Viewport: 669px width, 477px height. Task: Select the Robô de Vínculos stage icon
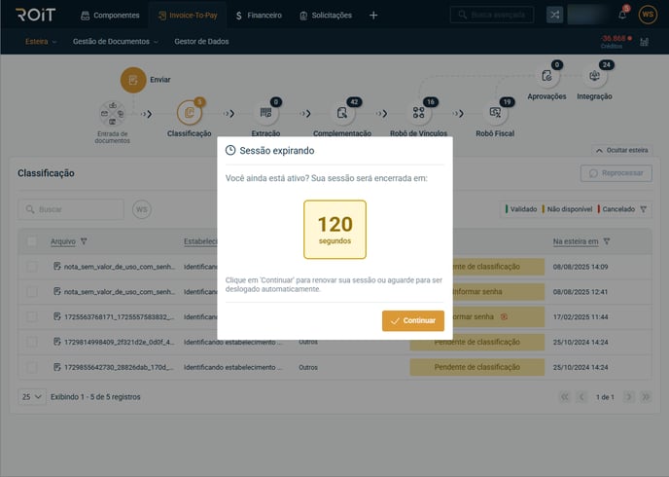click(418, 113)
